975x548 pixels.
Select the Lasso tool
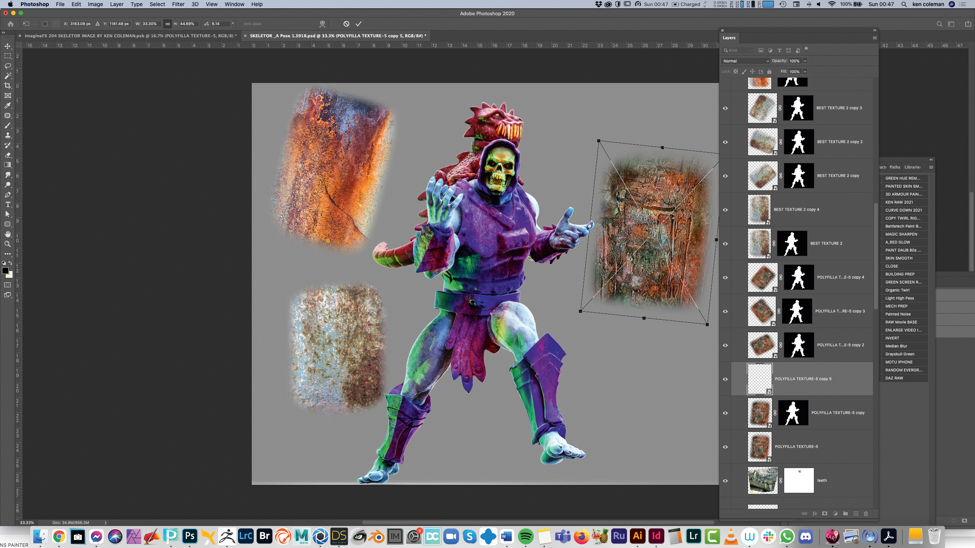coord(8,66)
